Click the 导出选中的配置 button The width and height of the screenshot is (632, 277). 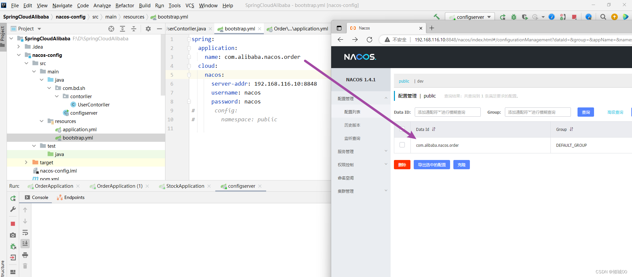pos(432,165)
